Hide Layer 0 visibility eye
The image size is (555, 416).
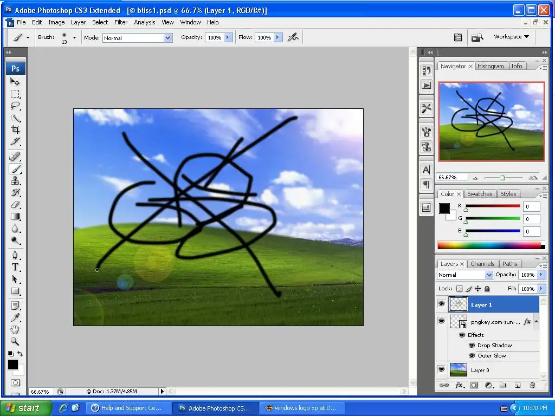point(441,369)
